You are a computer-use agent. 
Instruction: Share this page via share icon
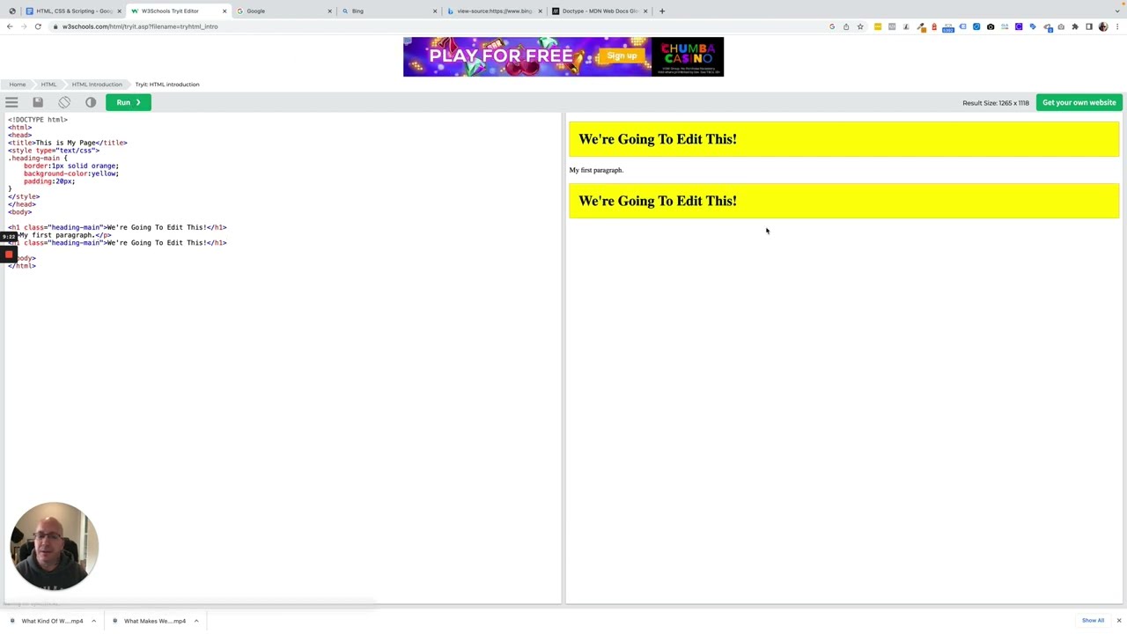(846, 26)
